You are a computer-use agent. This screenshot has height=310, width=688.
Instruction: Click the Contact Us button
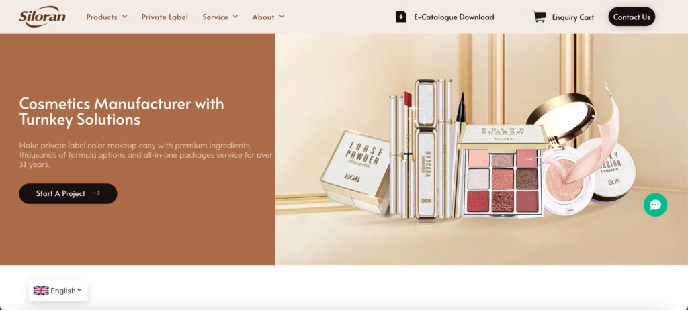click(632, 17)
